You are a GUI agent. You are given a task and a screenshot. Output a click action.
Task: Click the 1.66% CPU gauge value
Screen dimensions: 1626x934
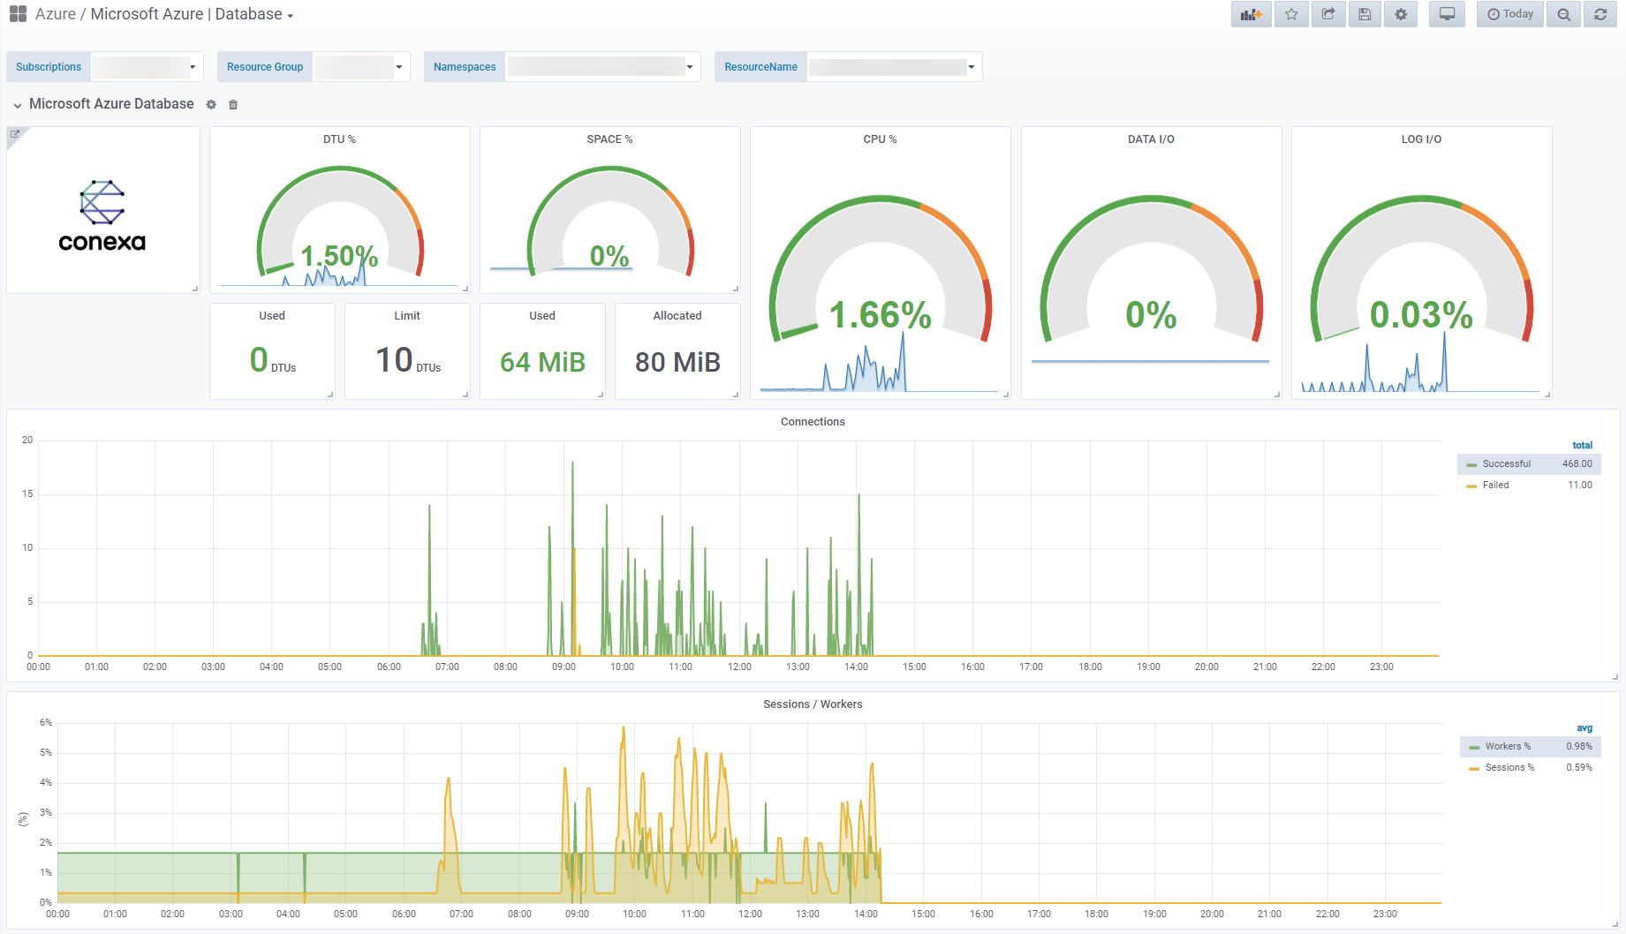click(x=880, y=315)
